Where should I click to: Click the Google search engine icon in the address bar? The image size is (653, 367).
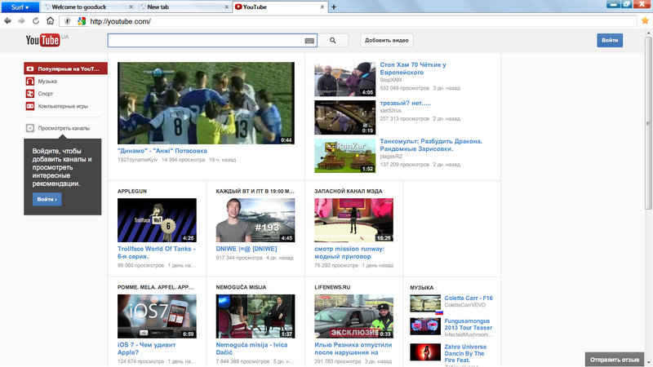[x=82, y=21]
